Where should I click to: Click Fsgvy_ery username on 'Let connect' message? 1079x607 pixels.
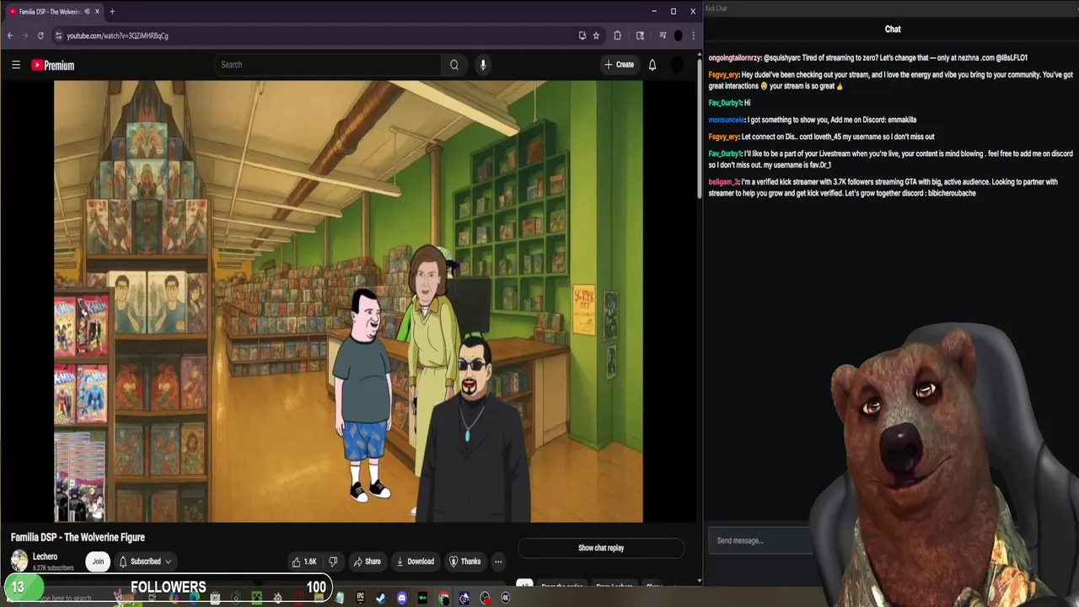click(723, 137)
